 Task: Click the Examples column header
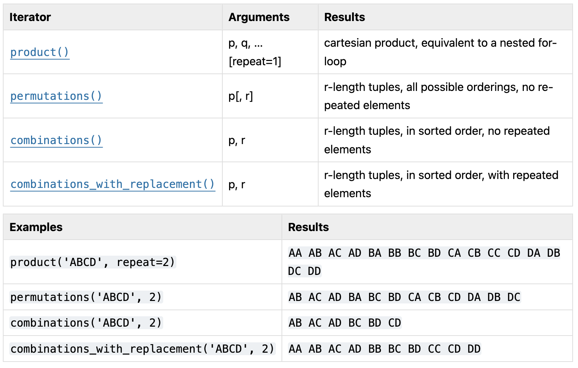[36, 227]
